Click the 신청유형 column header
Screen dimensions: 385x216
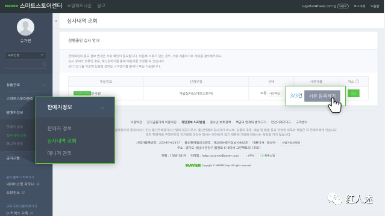coord(196,82)
